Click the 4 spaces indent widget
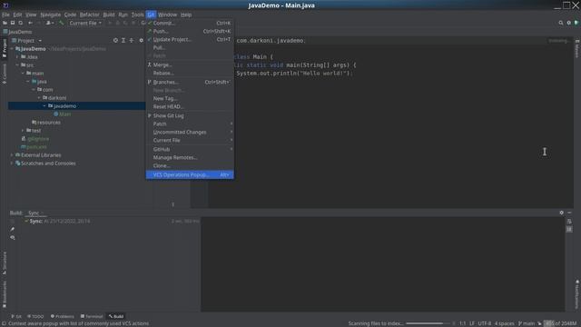Viewport: 581px width, 327px height. pos(505,323)
